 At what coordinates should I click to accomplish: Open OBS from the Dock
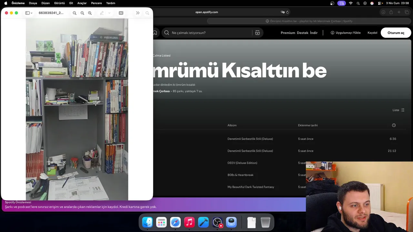[x=217, y=222]
